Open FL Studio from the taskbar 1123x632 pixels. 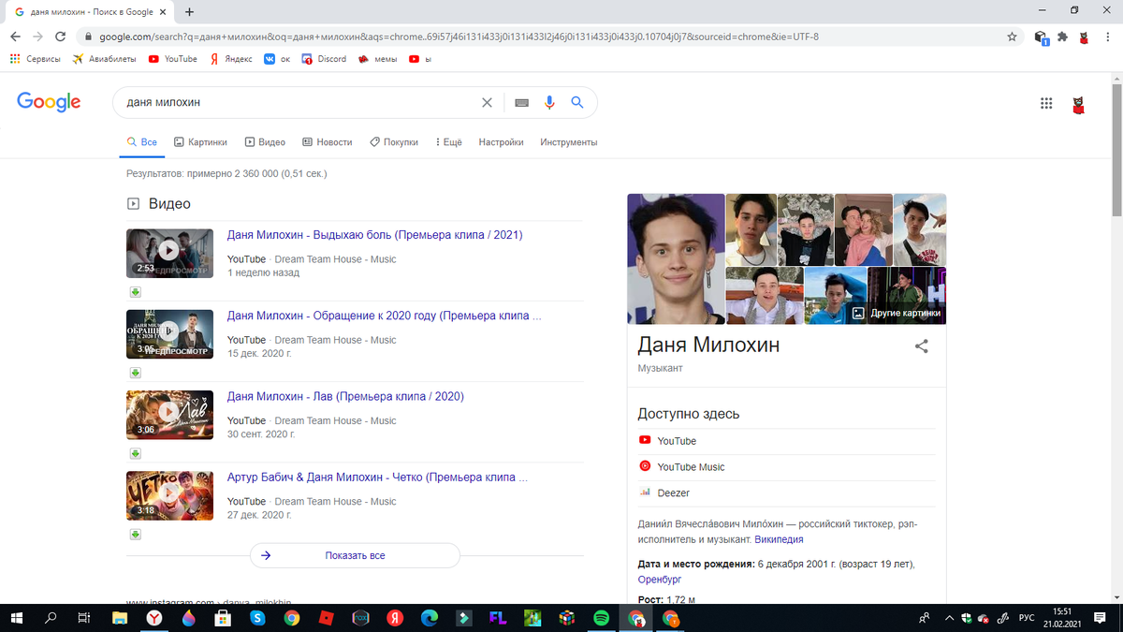click(x=497, y=618)
